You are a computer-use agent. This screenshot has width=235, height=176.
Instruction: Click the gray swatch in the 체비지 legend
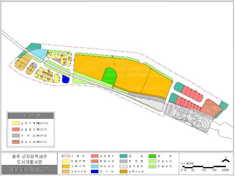[x=15, y=136]
